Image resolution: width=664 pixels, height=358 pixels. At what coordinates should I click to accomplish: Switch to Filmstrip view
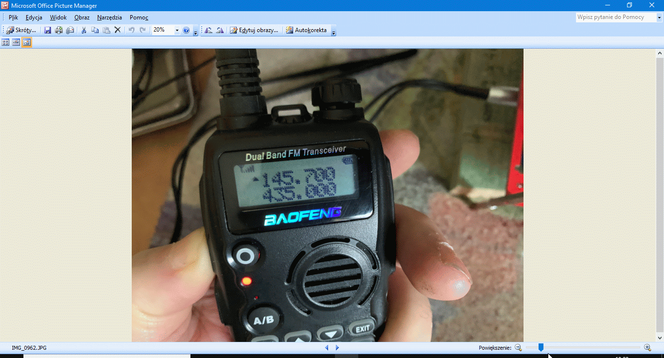[16, 42]
